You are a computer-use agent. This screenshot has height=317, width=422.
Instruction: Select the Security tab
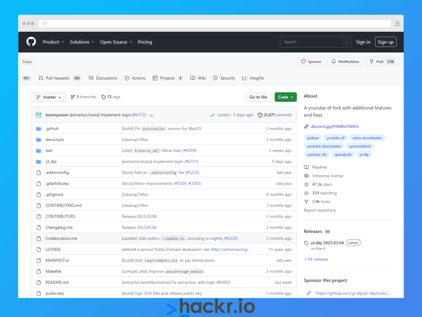coord(224,78)
